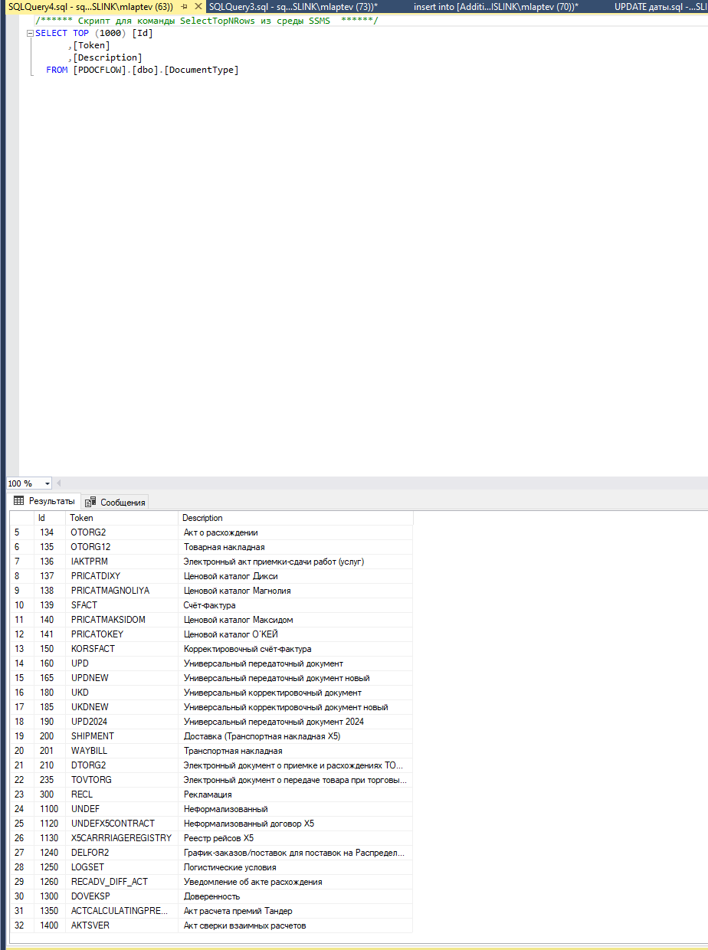Select the UNDEFX5CONTRACT token cell
This screenshot has height=950, width=708.
coord(122,824)
